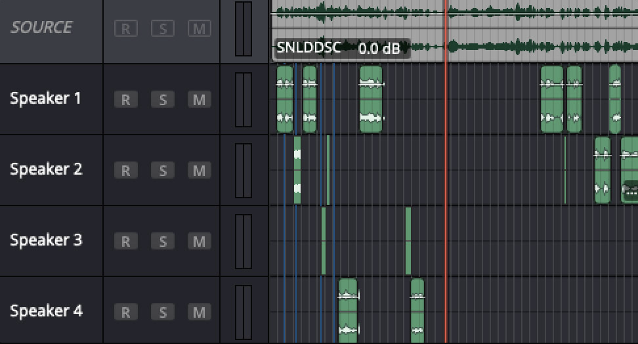Image resolution: width=638 pixels, height=344 pixels.
Task: Solo the Speaker 4 track
Action: click(x=163, y=312)
